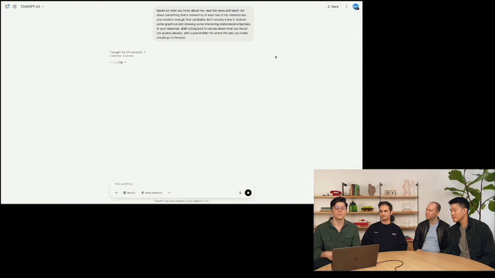This screenshot has width=495, height=278.
Task: Click the user prompt message bubble
Action: tap(203, 24)
